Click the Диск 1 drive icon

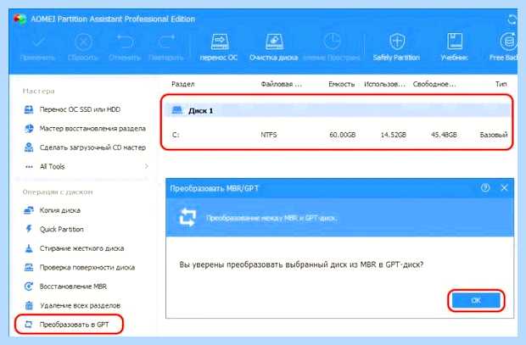click(176, 110)
